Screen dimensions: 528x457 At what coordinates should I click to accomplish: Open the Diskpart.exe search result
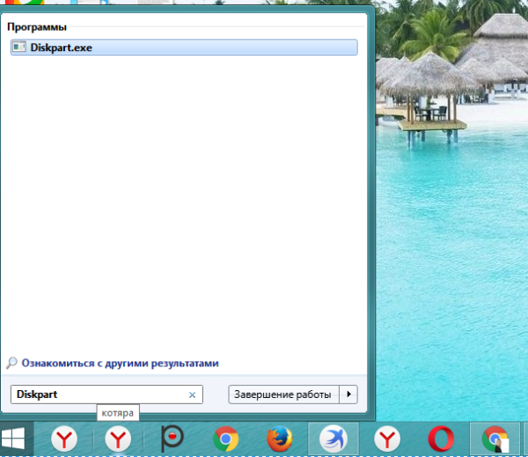[184, 48]
